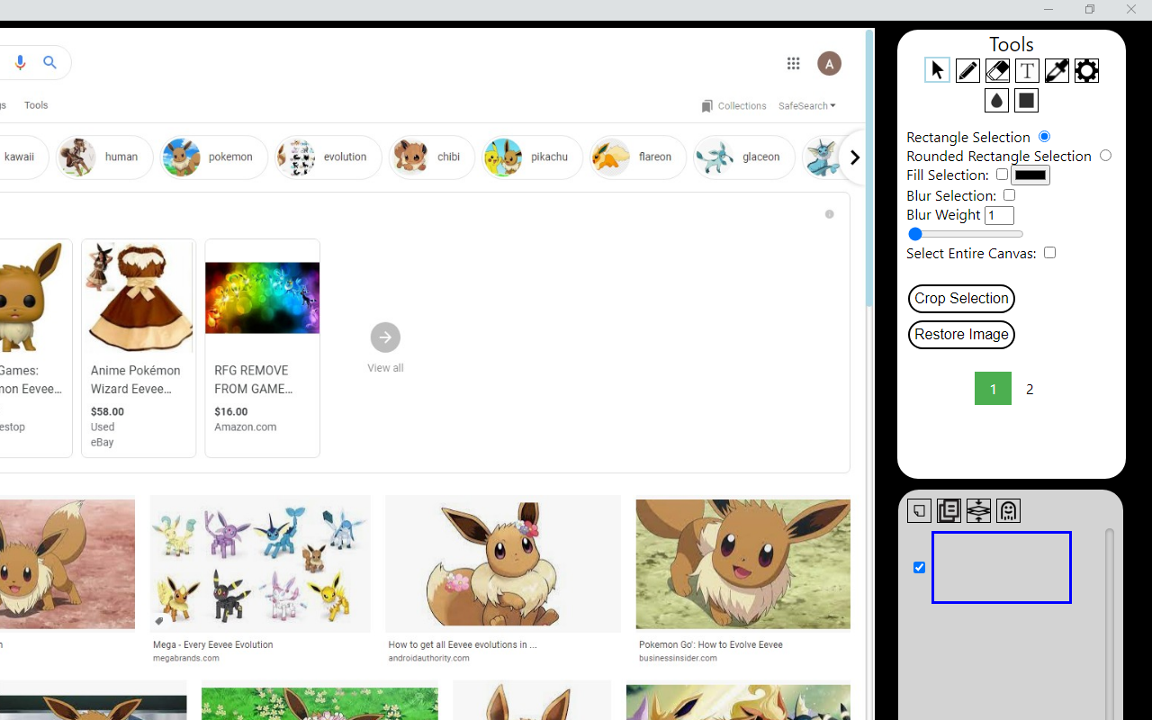Screen dimensions: 1152x720
Task: Switch to page 2
Action: click(1030, 389)
